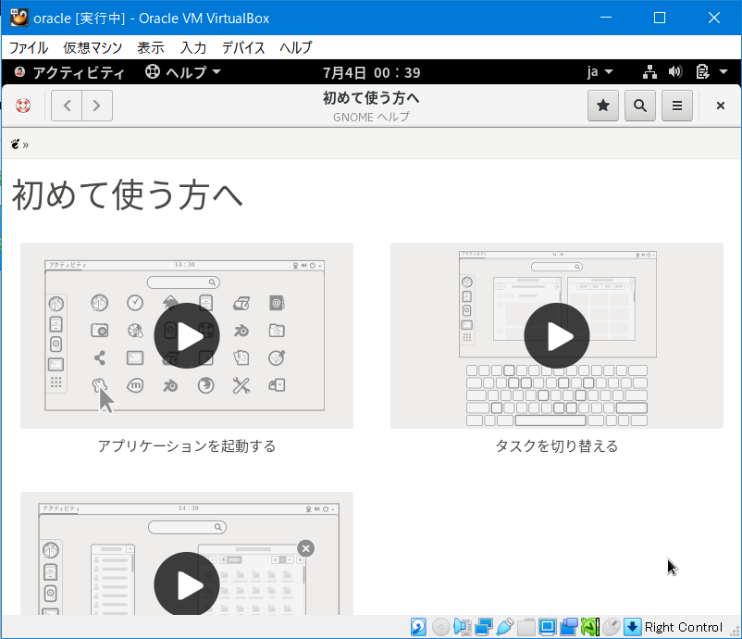Open search with the magnifier icon in Help

639,106
